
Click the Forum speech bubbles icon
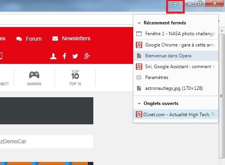[19, 39]
